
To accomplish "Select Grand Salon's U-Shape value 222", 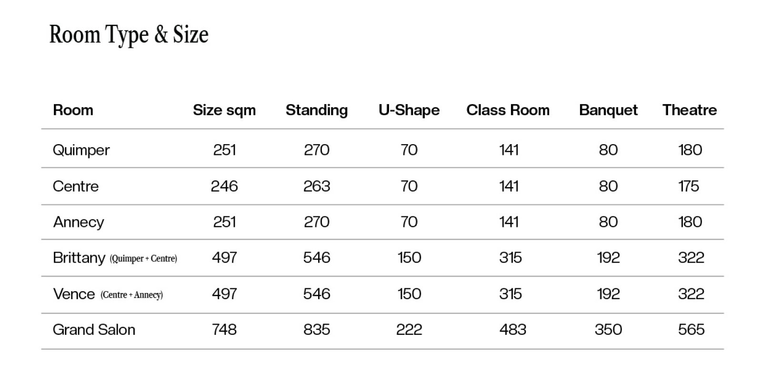I will pyautogui.click(x=409, y=330).
